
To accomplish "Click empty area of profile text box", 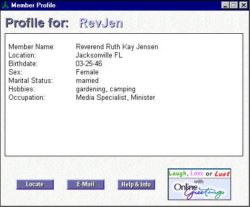I will (x=124, y=128).
